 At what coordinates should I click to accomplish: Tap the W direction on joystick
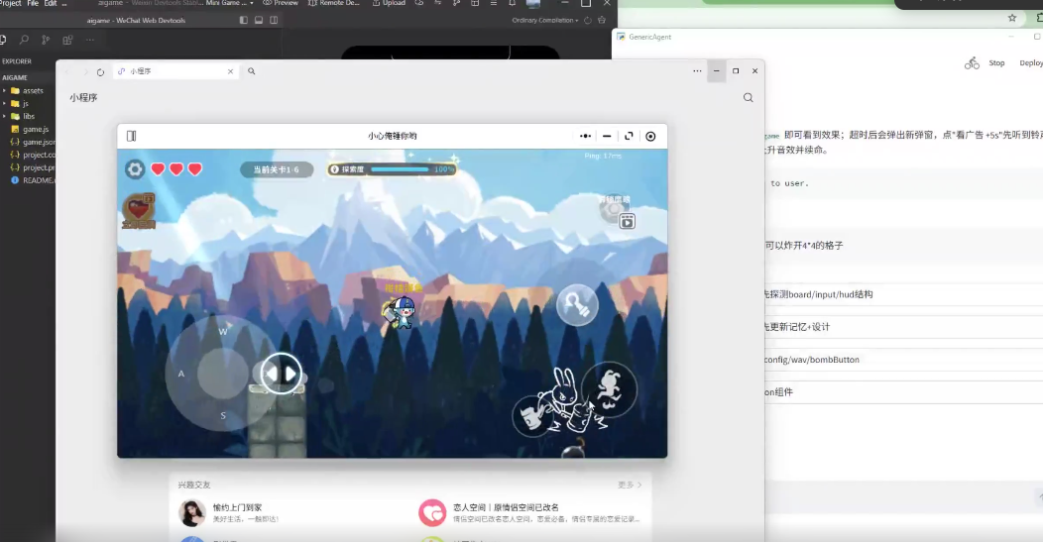(223, 331)
